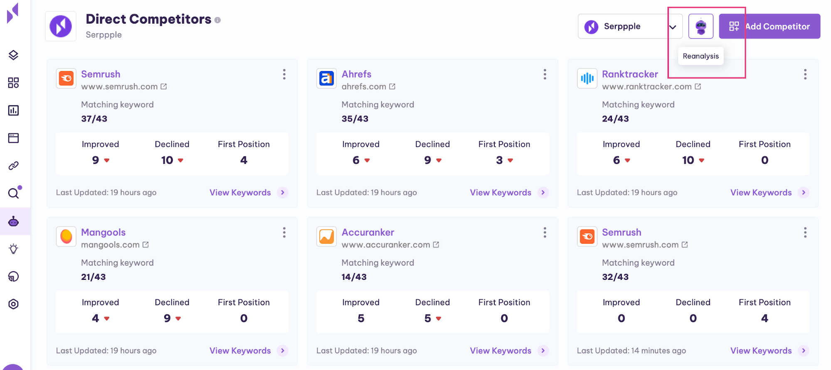This screenshot has height=370, width=831.
Task: Click the Semrush logo in the 32/43 card
Action: [587, 237]
